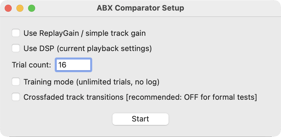Click the "Training mode (unlimited trials, no log)" text
This screenshot has height=137, width=281.
[91, 82]
